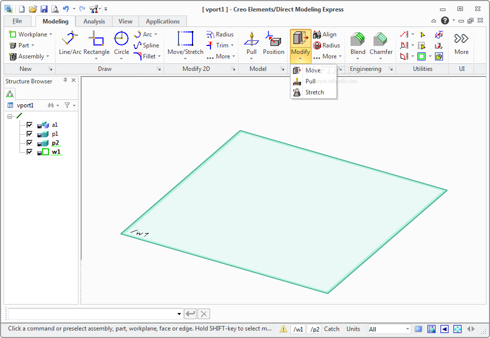Click Spline in Draw group

coord(146,45)
